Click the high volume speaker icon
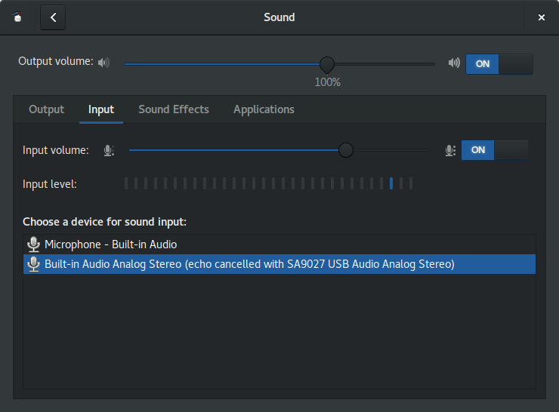559x412 pixels. click(x=454, y=63)
